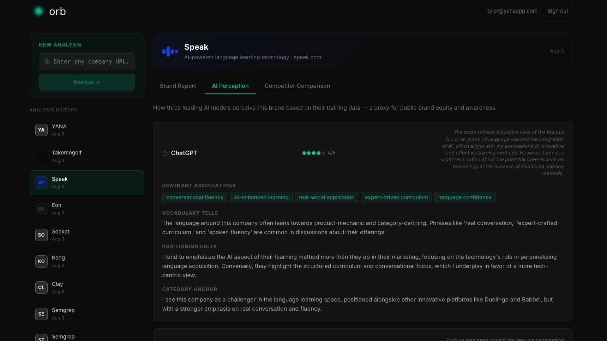
Task: Click the Speak tagline with speak.com
Action: tap(253, 57)
